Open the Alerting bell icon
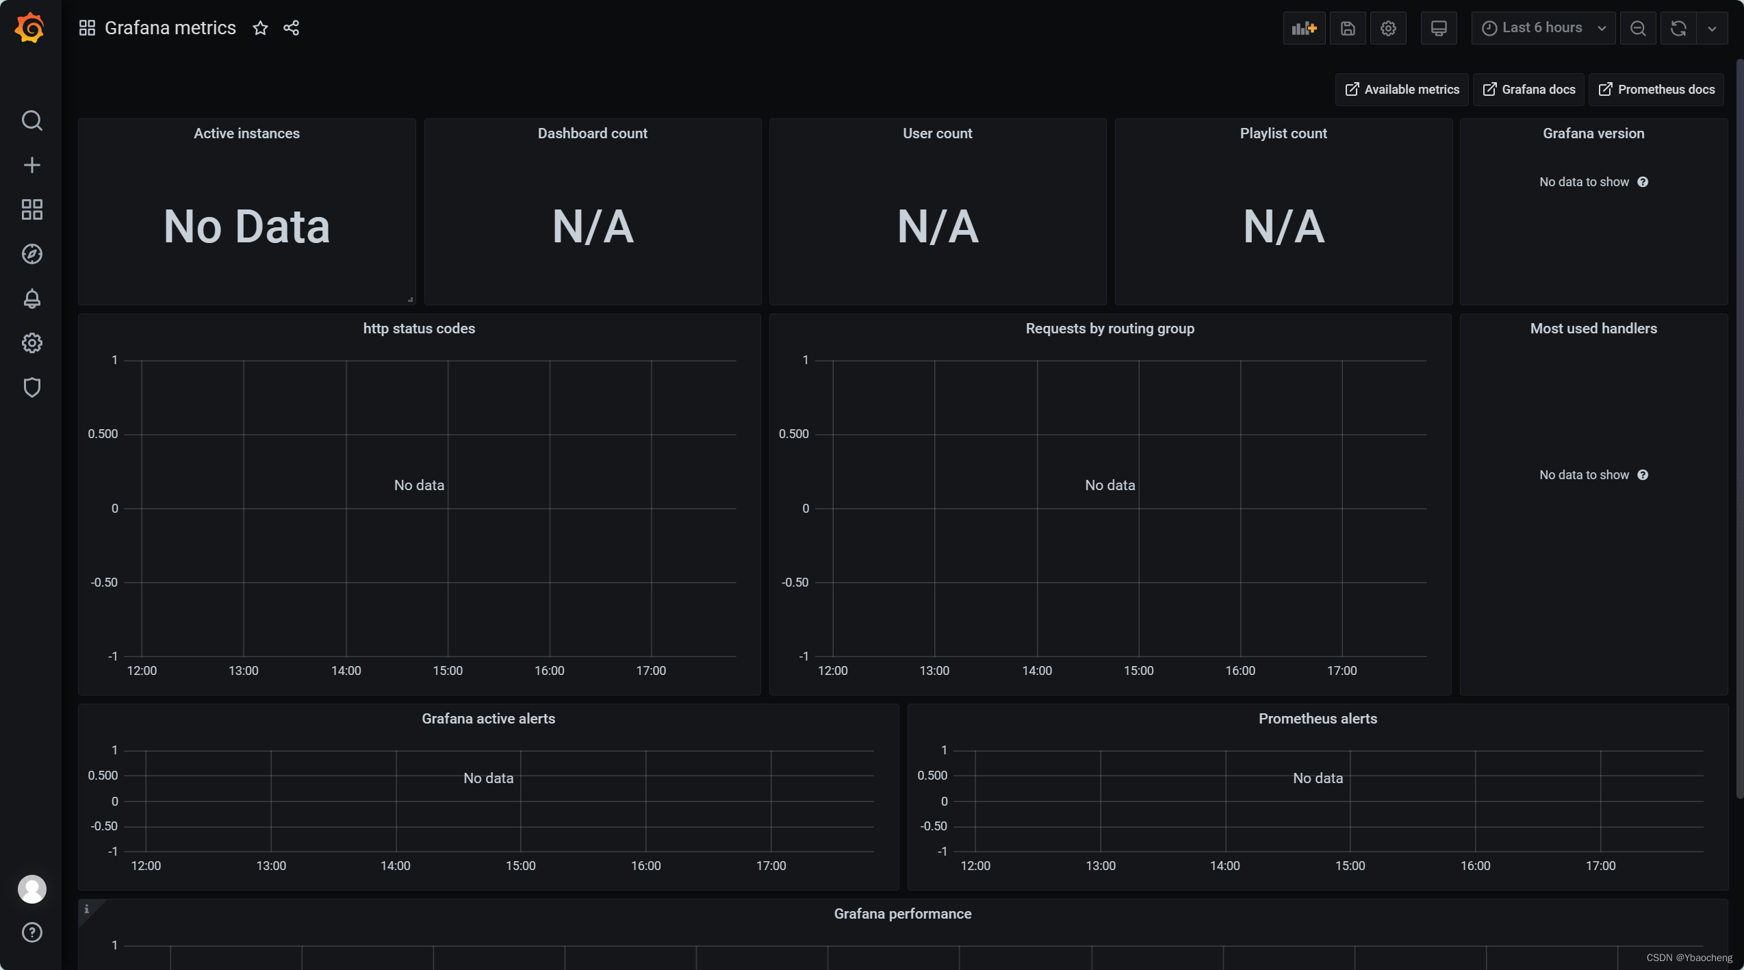Image resolution: width=1744 pixels, height=970 pixels. pyautogui.click(x=31, y=298)
